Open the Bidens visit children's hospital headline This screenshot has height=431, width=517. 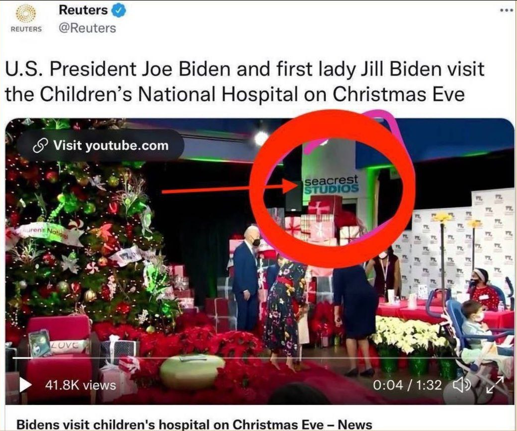click(x=194, y=424)
